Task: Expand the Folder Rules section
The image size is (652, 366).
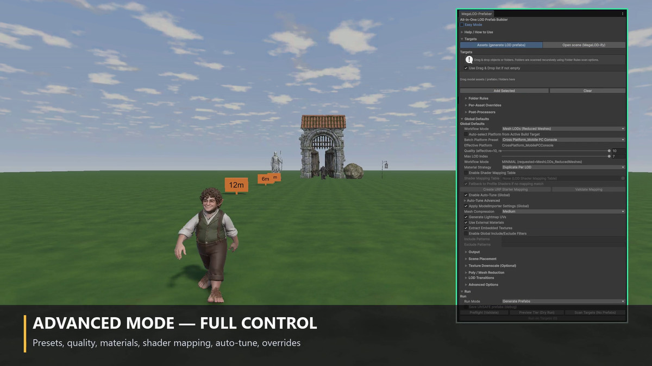Action: (x=466, y=99)
